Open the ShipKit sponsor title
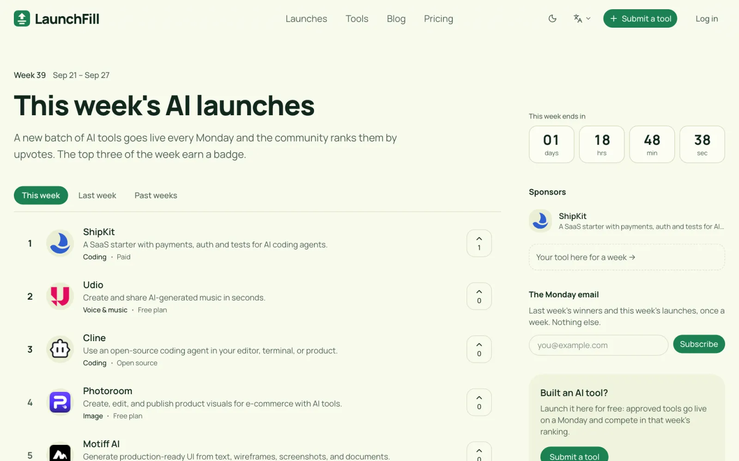739x461 pixels. (573, 216)
